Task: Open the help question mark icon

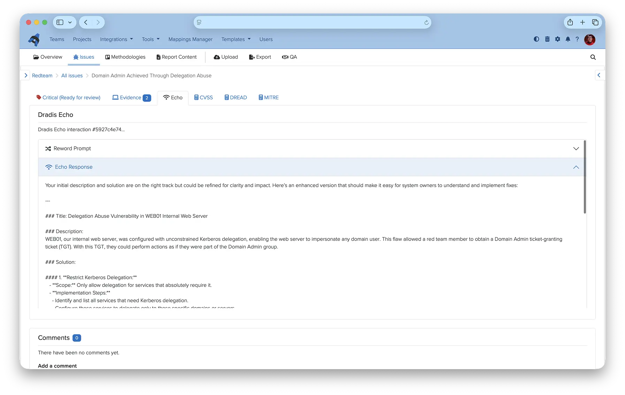Action: point(577,39)
